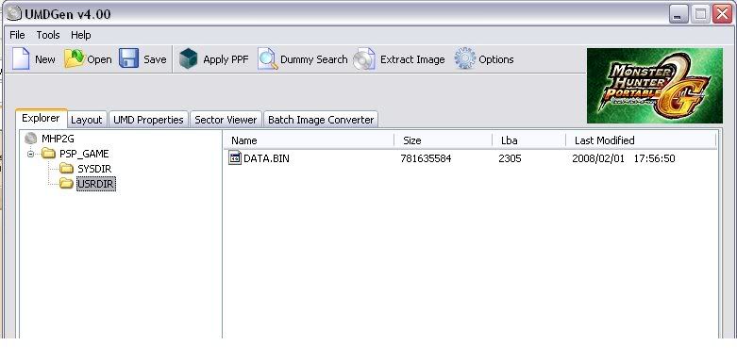Collapse the PSP_GAME tree node

tap(30, 154)
